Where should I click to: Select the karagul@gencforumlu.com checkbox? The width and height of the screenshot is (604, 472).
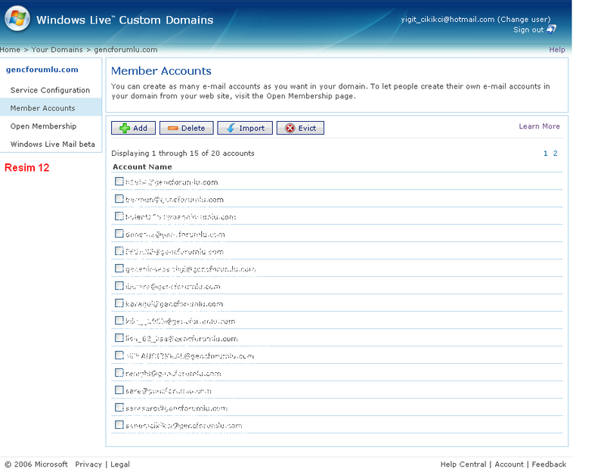click(119, 303)
